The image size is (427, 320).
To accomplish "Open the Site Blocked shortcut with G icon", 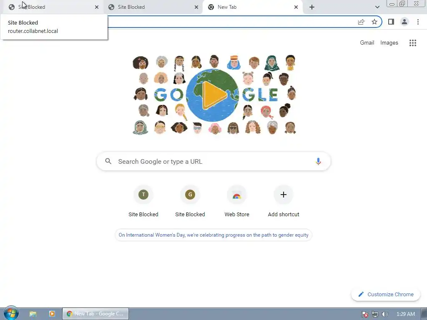I will 190,201.
